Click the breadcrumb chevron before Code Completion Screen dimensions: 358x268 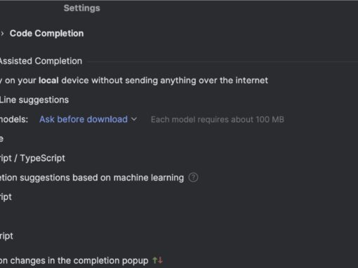[2, 34]
